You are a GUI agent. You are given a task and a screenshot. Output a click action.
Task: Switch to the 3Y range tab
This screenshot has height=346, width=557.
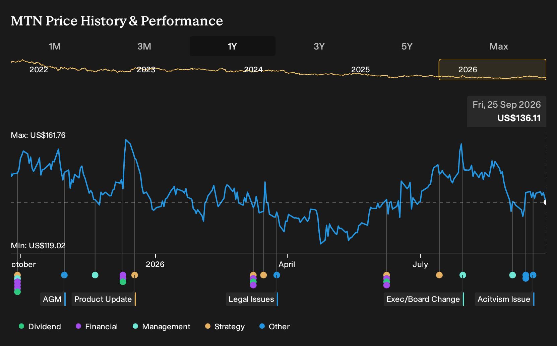319,46
